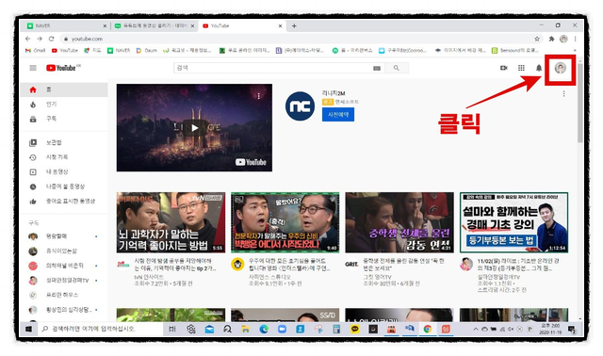Open the on-screen keyboard icon in search box
The width and height of the screenshot is (603, 356).
(x=377, y=68)
